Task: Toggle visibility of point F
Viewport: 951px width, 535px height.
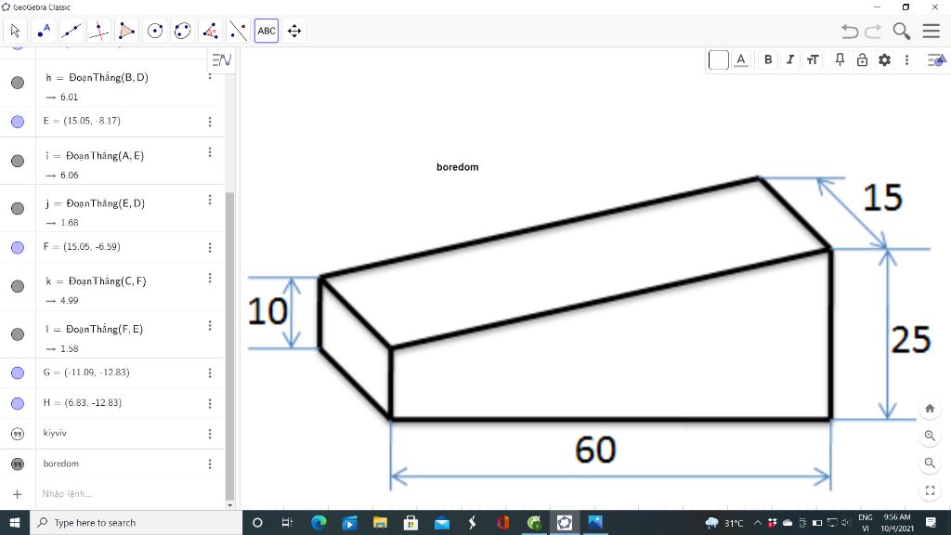Action: pos(18,247)
